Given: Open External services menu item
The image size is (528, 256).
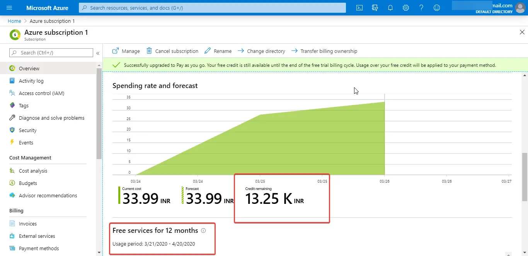Looking at the screenshot, I should (48, 236).
